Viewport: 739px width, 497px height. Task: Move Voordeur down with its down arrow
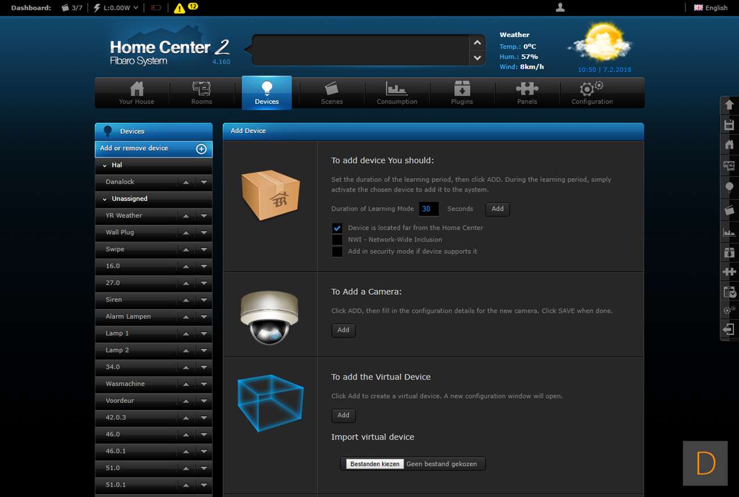click(204, 401)
